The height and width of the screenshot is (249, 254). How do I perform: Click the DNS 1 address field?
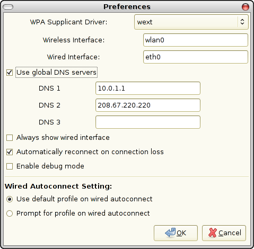click(x=148, y=88)
